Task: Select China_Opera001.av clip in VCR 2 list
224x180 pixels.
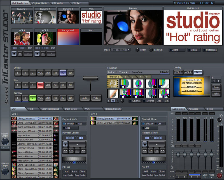Action: pyautogui.click(x=114, y=123)
